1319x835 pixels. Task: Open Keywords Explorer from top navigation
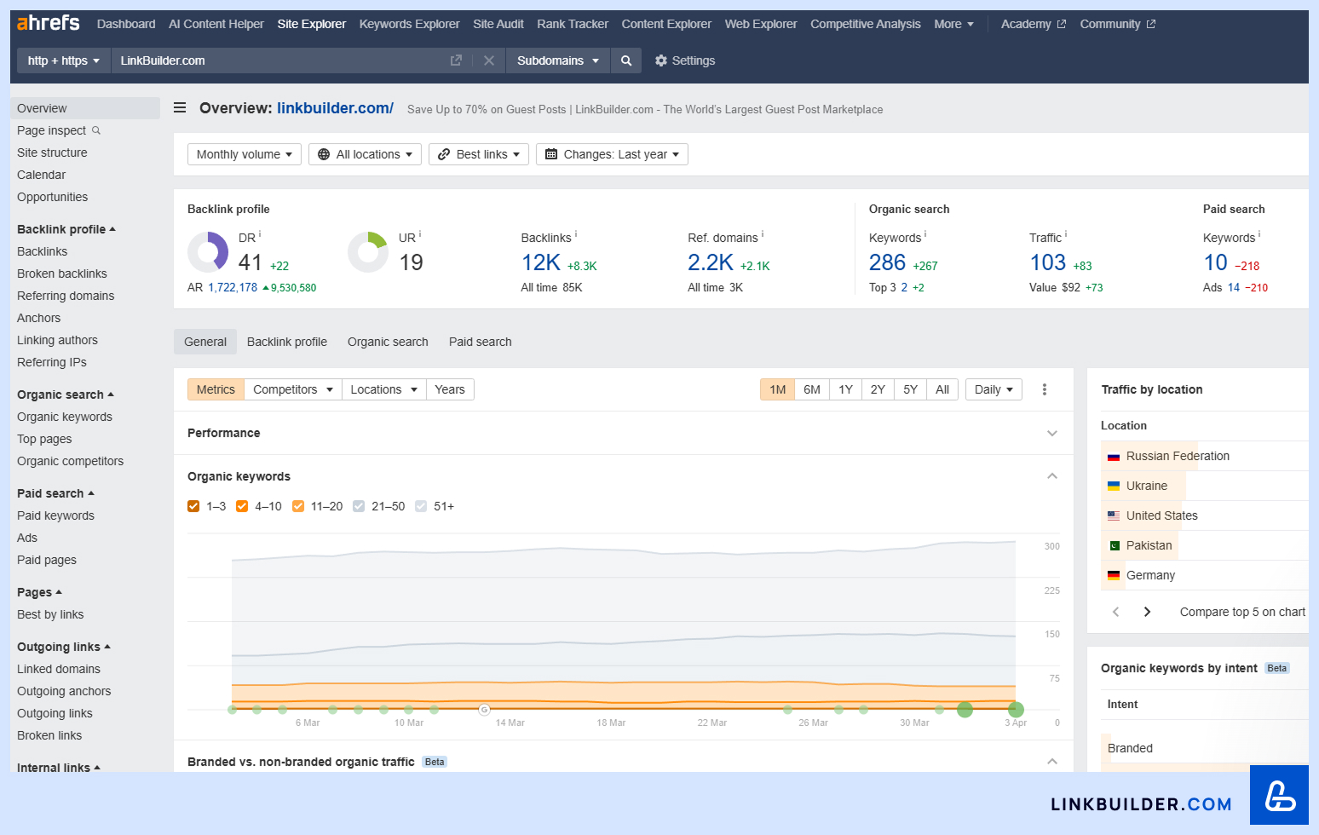tap(409, 24)
